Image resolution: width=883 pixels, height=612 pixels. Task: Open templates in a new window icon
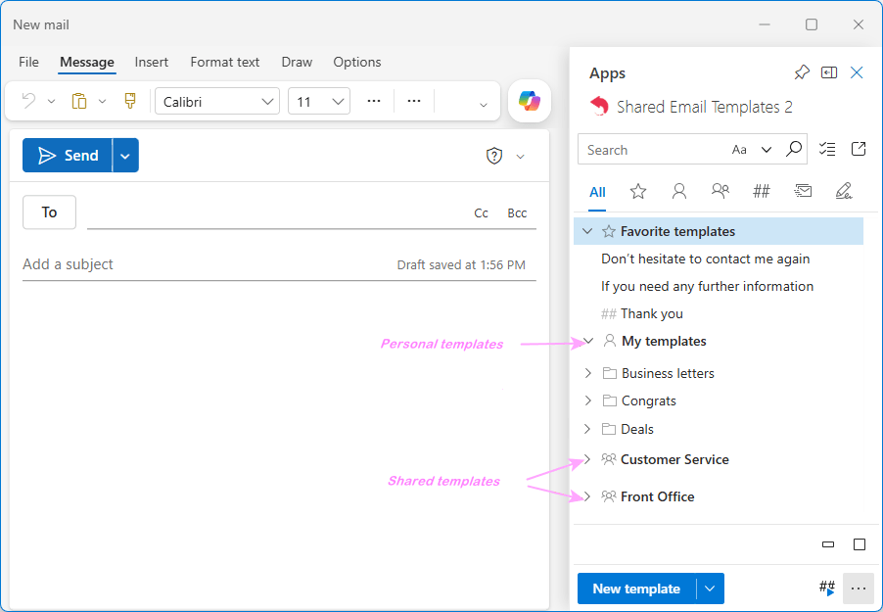pos(859,149)
